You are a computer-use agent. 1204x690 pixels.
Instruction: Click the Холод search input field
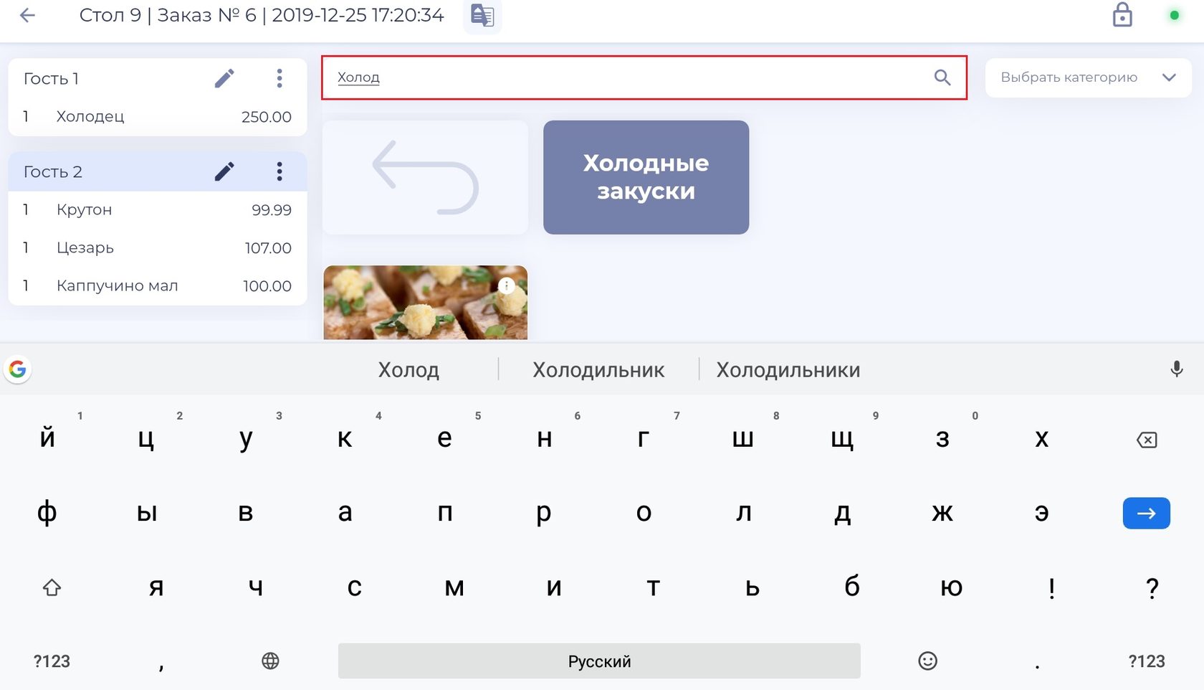click(644, 77)
